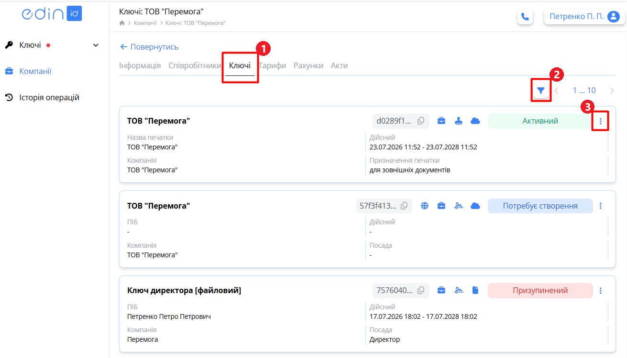Viewport: 627px width, 358px height.
Task: Copy key ID 57f3f413 to clipboard
Action: 404,206
